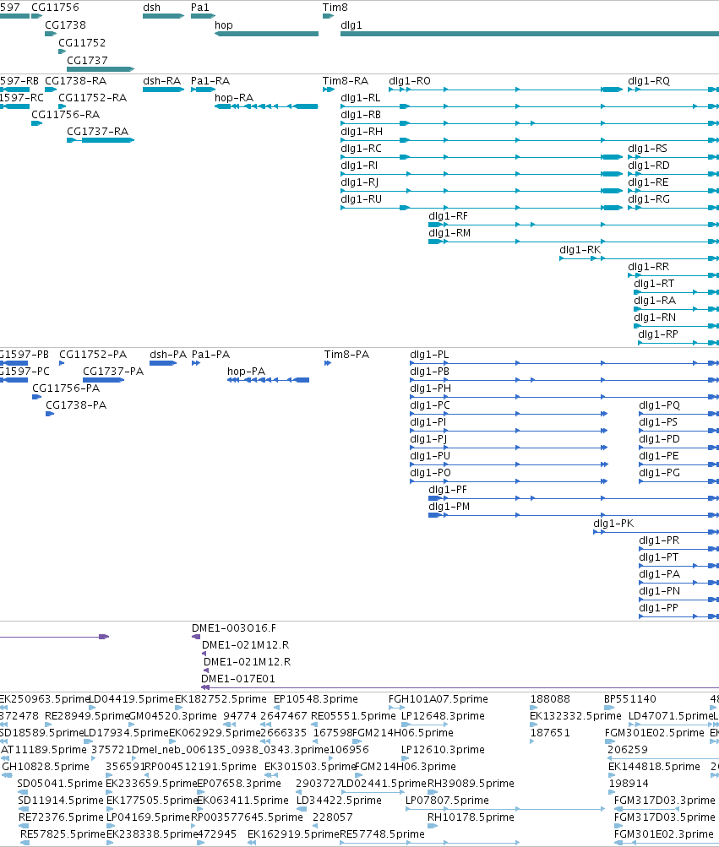The width and height of the screenshot is (719, 847).
Task: Click the dlg1-RF transcript label
Action: point(448,216)
